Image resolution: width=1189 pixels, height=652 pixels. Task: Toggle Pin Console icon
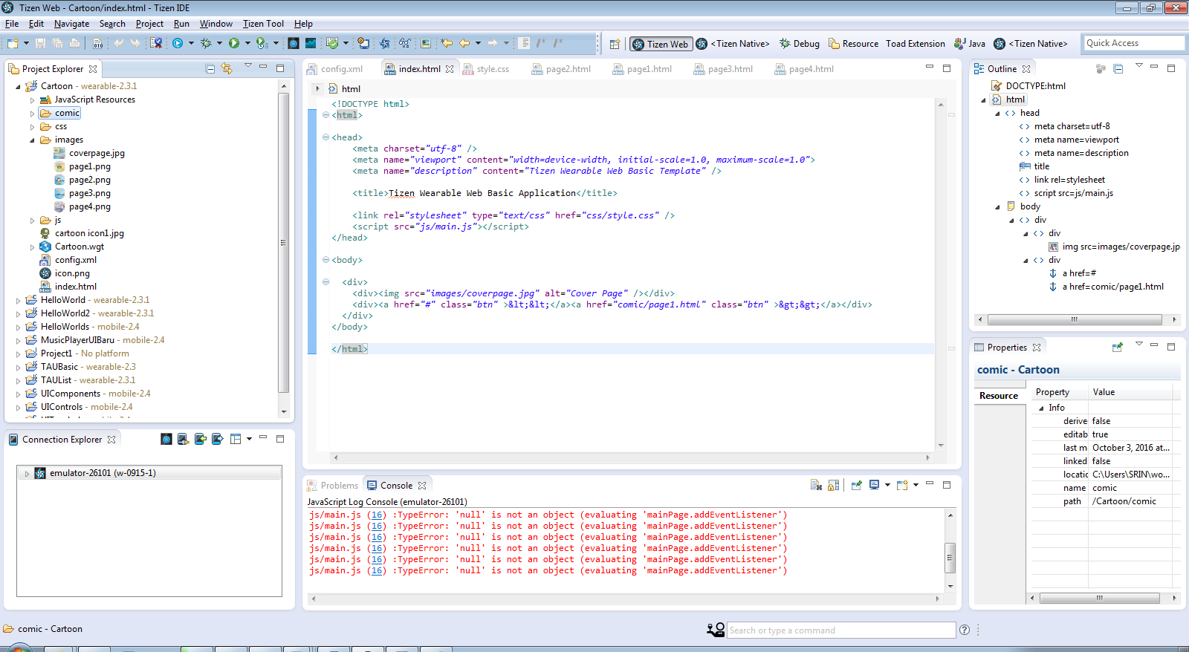click(856, 485)
